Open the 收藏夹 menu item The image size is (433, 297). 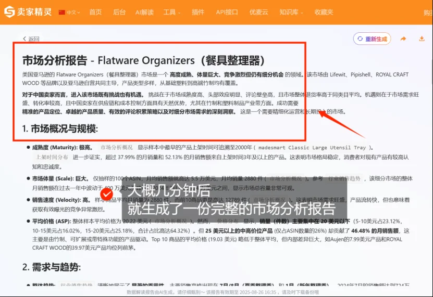[x=324, y=12]
